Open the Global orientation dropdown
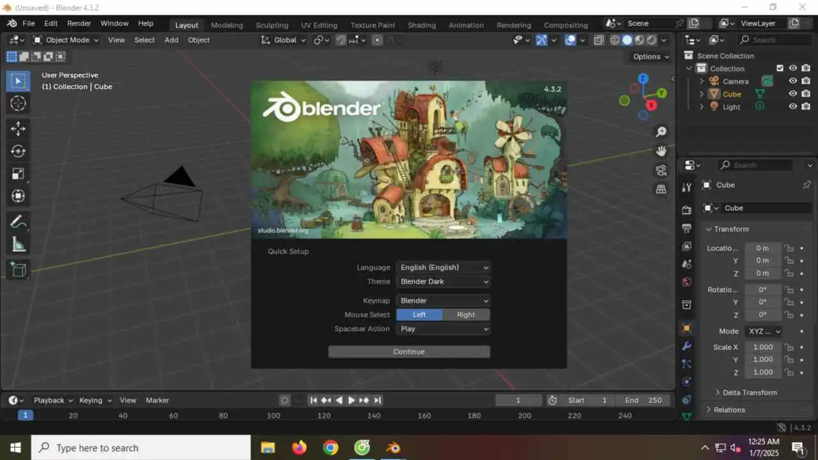The image size is (818, 460). pos(284,40)
